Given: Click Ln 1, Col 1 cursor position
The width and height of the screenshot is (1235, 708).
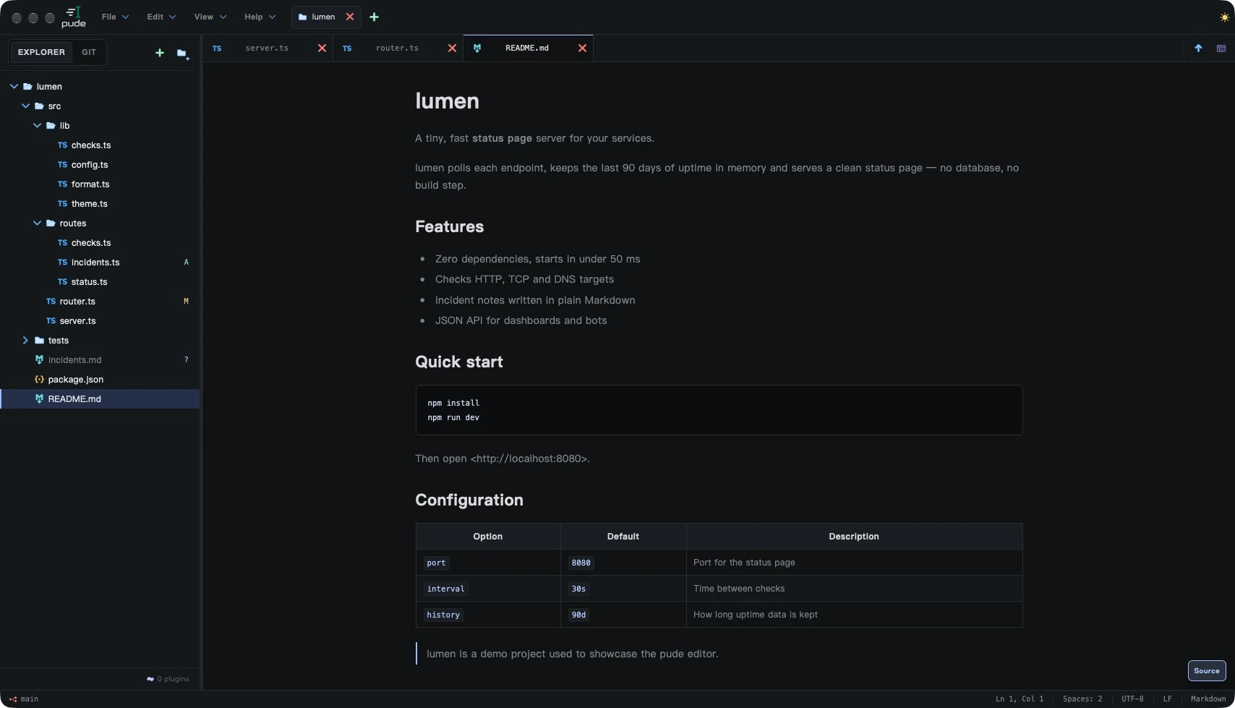Looking at the screenshot, I should click(1020, 699).
